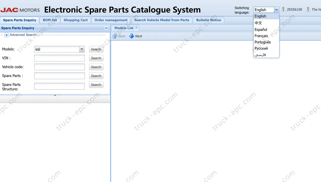Click the JAC Motors logo
This screenshot has height=182, width=321.
coord(20,10)
